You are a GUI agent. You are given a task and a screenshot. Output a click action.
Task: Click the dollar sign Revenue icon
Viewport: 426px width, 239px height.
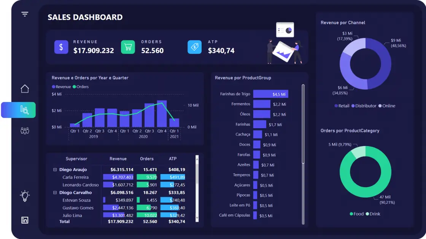click(61, 47)
